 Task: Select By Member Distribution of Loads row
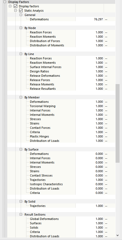click(61, 141)
